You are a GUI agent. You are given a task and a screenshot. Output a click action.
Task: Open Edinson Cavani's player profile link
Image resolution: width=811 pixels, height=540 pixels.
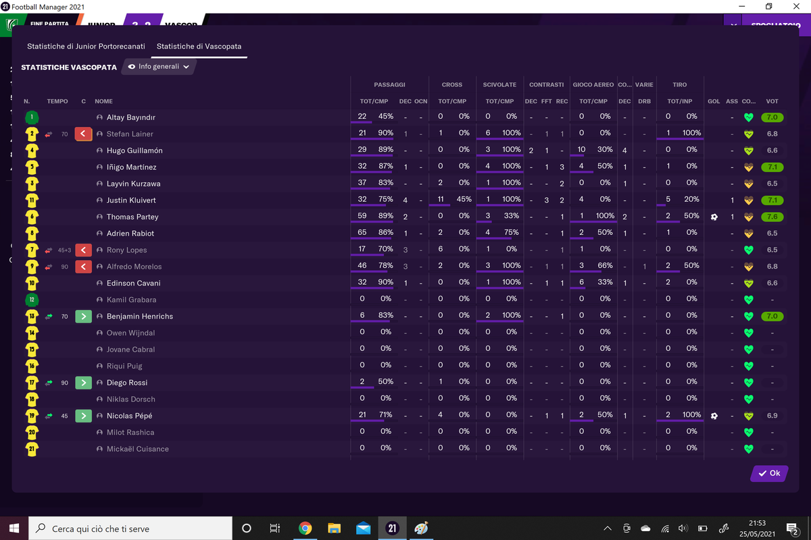(x=134, y=283)
